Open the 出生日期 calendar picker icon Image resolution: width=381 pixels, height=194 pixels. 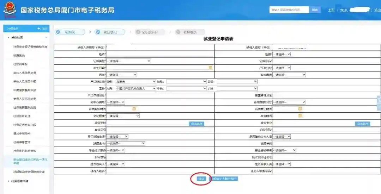[210, 68]
